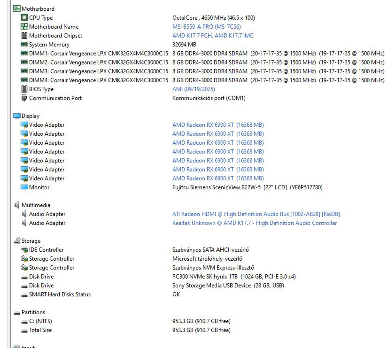Select the Motherboard section header
This screenshot has width=387, height=348.
38,9
